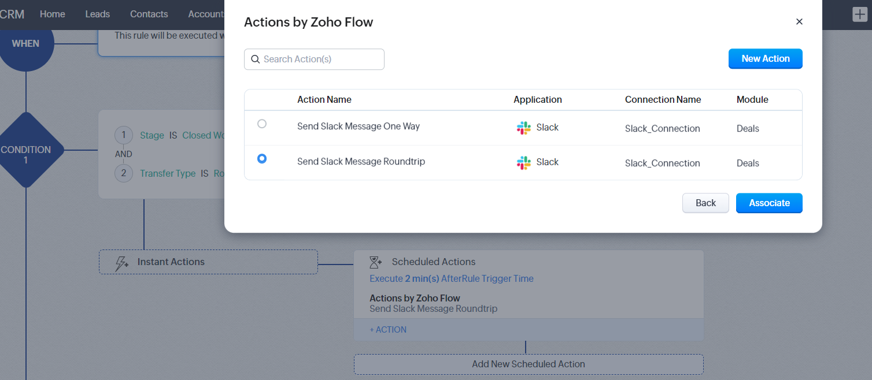The image size is (872, 380).
Task: Go to the Contacts tab
Action: point(149,14)
